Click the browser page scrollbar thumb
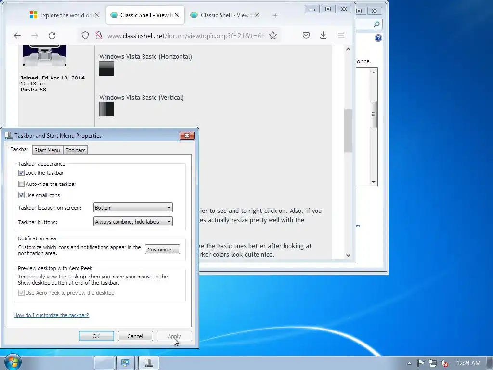The image size is (493, 370). coord(348,131)
